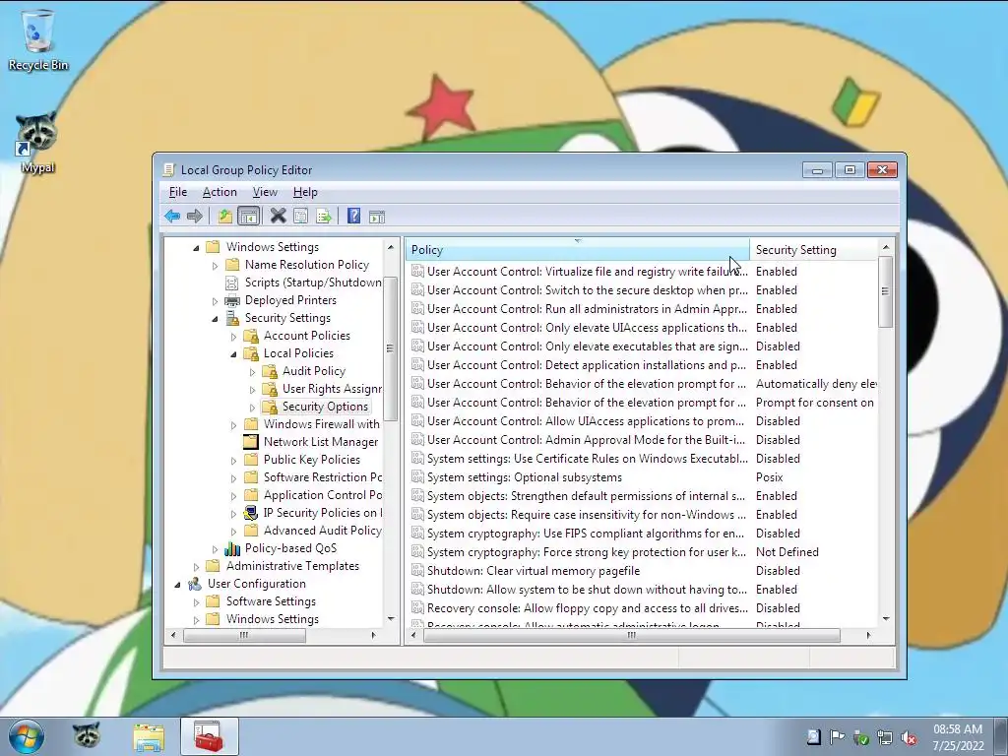The width and height of the screenshot is (1008, 756).
Task: Click the muted volume tray icon
Action: (x=909, y=737)
